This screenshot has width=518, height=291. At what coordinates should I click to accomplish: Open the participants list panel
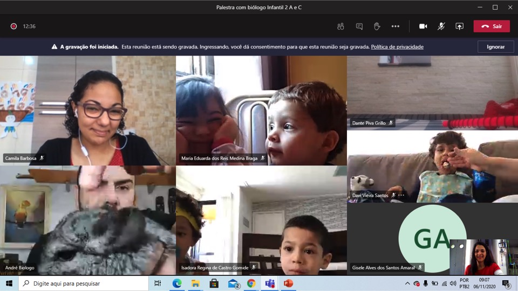tap(340, 26)
